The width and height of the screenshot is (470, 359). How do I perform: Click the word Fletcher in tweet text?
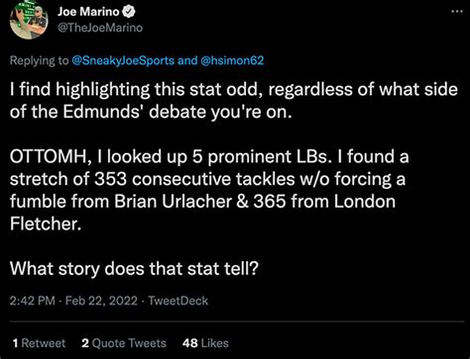click(x=46, y=224)
